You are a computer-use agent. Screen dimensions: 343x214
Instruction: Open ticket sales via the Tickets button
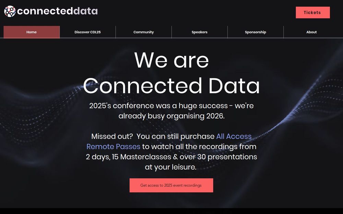pos(312,12)
